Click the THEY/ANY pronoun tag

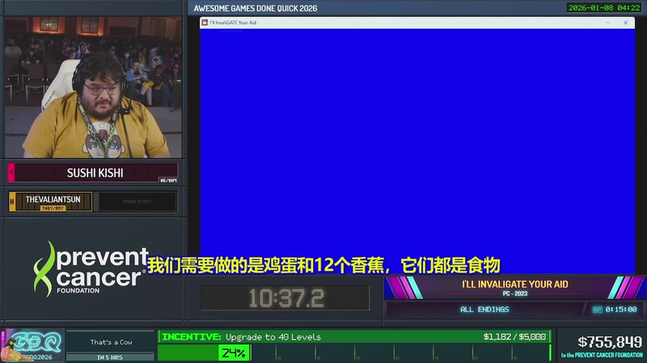53,208
